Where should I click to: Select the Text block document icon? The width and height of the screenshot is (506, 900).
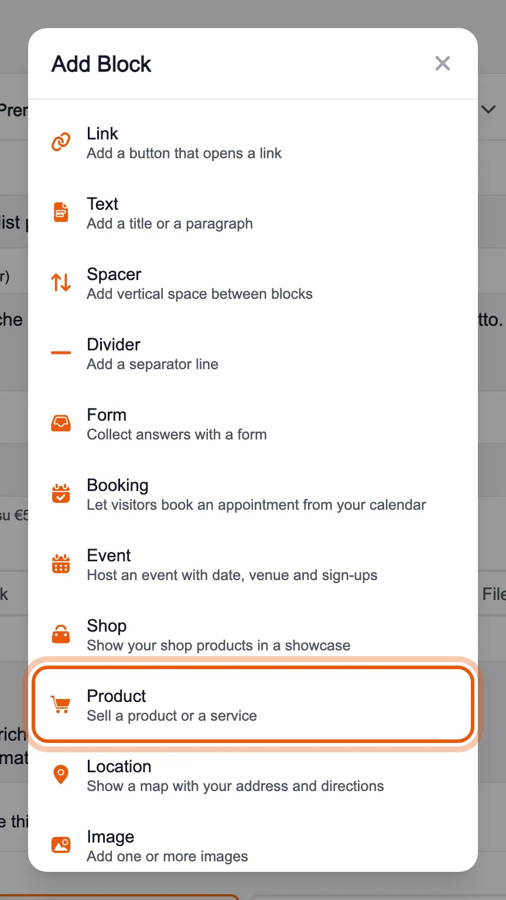(61, 212)
